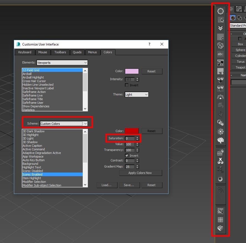246x243 pixels.
Task: Toggle the Invert checkbox below Intensity
Action: (x=127, y=85)
